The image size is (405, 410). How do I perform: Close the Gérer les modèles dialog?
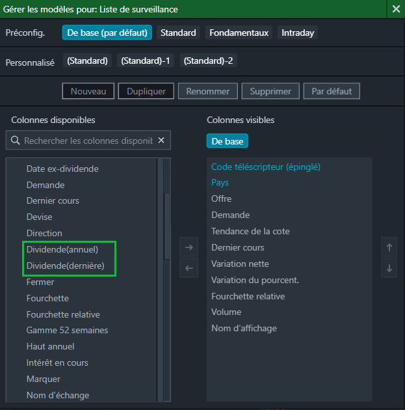[x=396, y=9]
